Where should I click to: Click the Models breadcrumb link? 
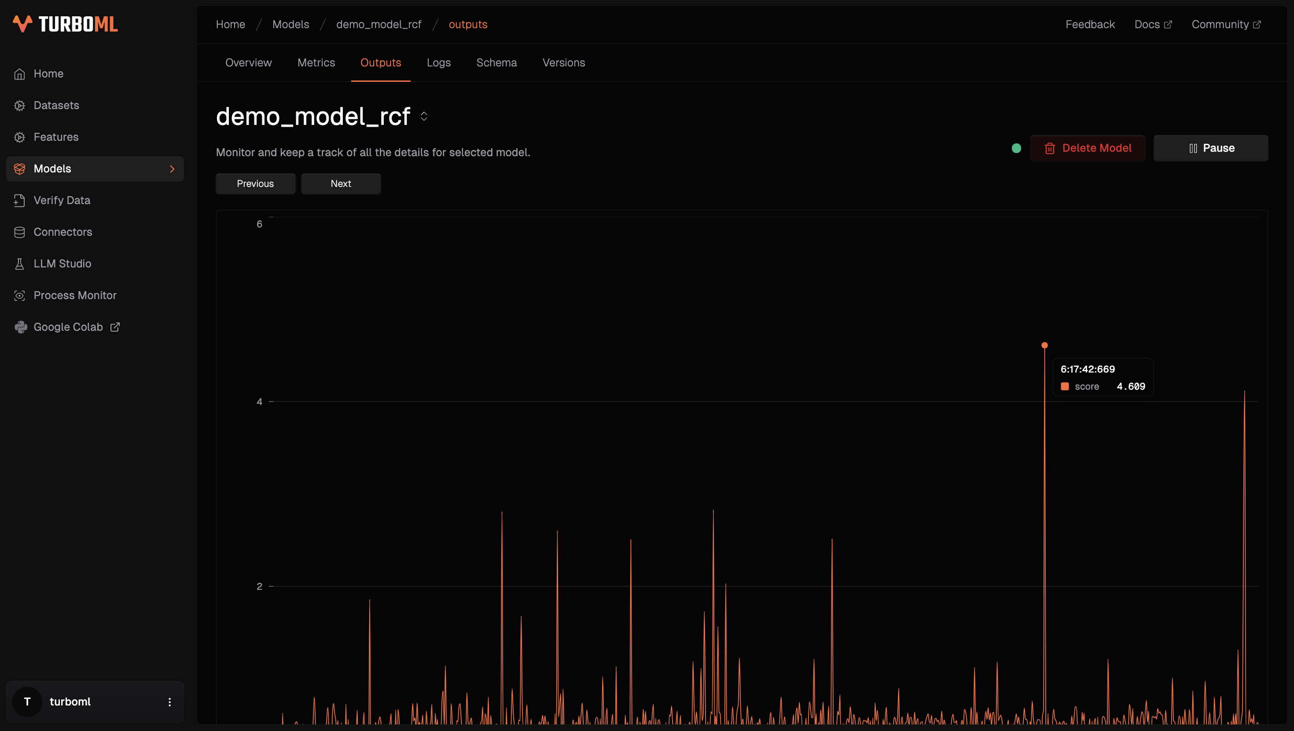tap(290, 24)
